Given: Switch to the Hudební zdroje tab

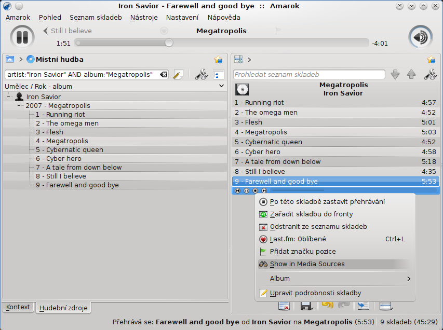Looking at the screenshot, I should [x=63, y=308].
